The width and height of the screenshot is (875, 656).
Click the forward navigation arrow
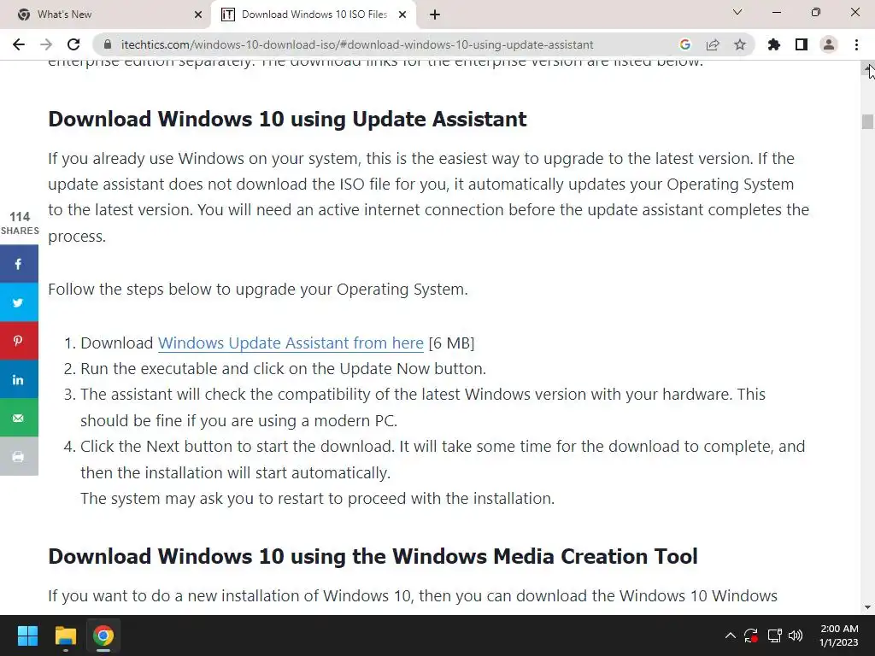tap(46, 44)
